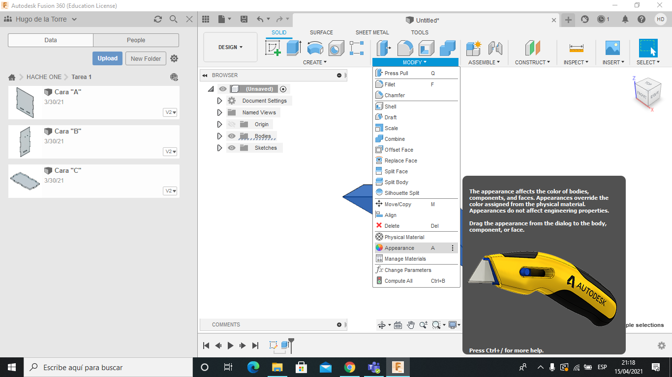The width and height of the screenshot is (672, 377).
Task: Switch to the TOOLS tab
Action: [x=420, y=32]
